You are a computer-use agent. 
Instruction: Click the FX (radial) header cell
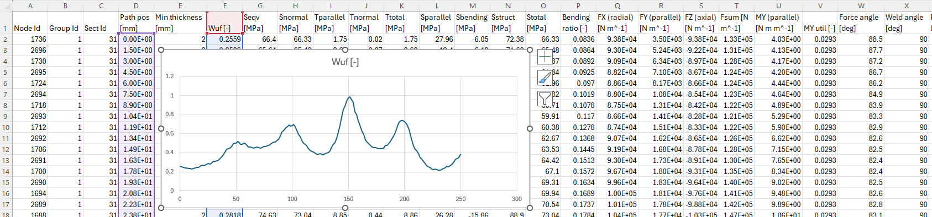(617, 23)
